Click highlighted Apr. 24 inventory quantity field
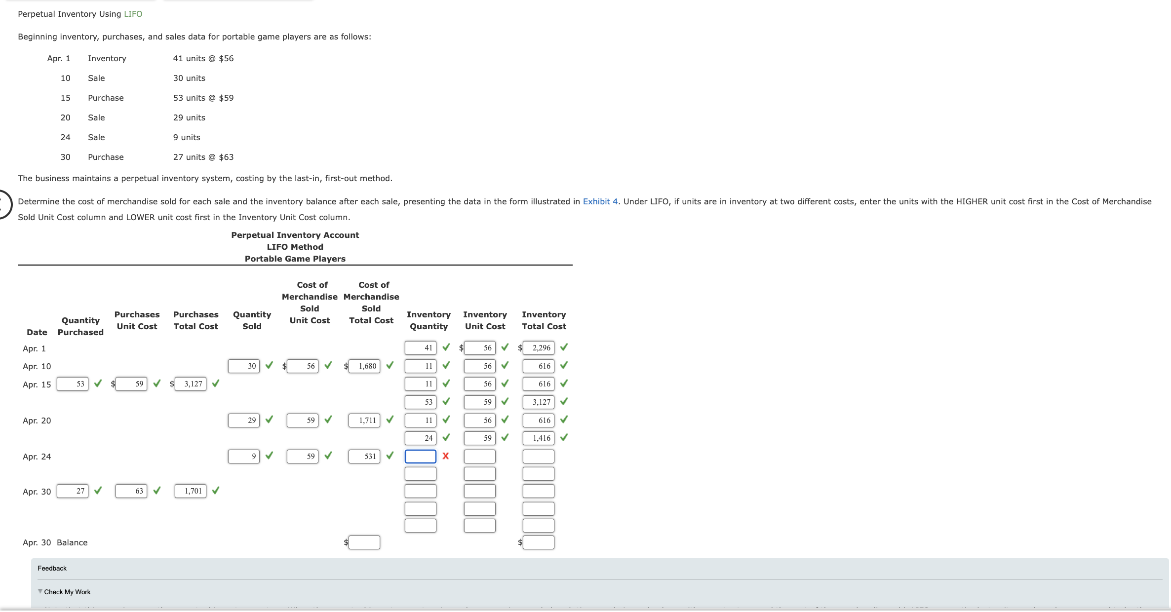This screenshot has width=1171, height=612. click(x=420, y=457)
